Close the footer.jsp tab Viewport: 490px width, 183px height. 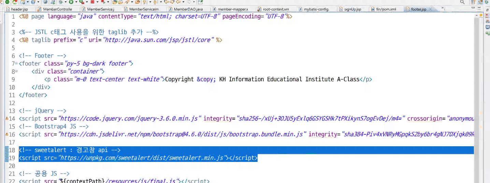click(430, 9)
